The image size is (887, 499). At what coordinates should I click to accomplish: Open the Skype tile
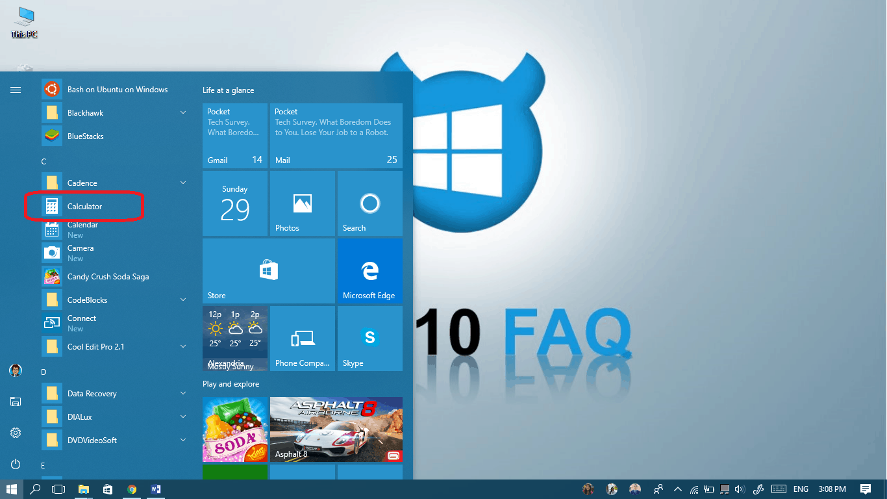pyautogui.click(x=369, y=339)
